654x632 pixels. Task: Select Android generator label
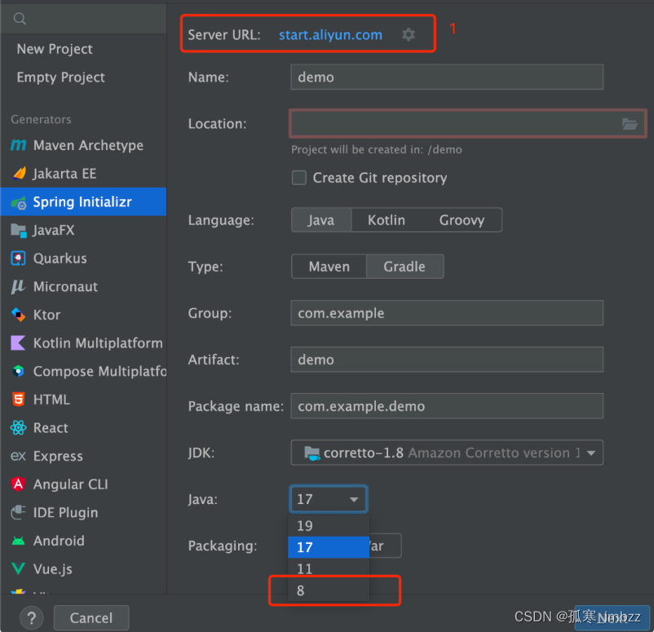coord(59,541)
